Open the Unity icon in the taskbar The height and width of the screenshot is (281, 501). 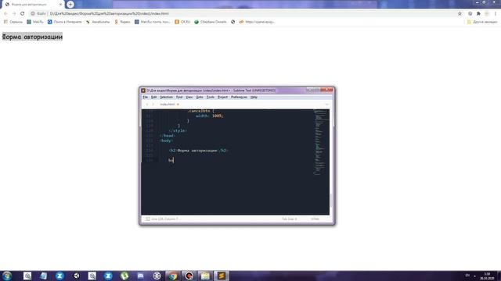(x=76, y=276)
